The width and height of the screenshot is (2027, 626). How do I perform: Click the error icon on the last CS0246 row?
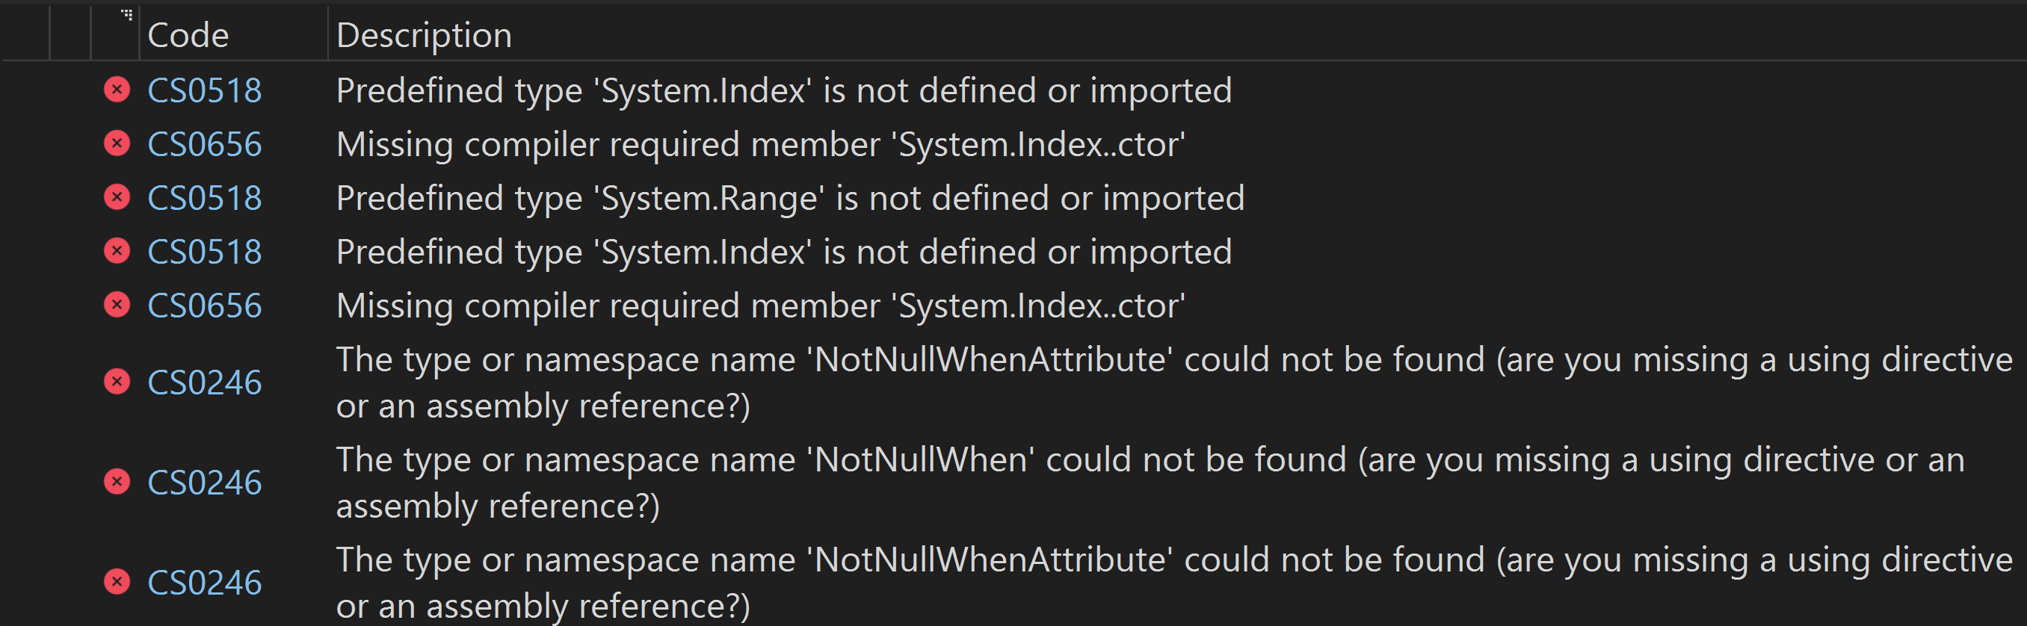pos(117,583)
